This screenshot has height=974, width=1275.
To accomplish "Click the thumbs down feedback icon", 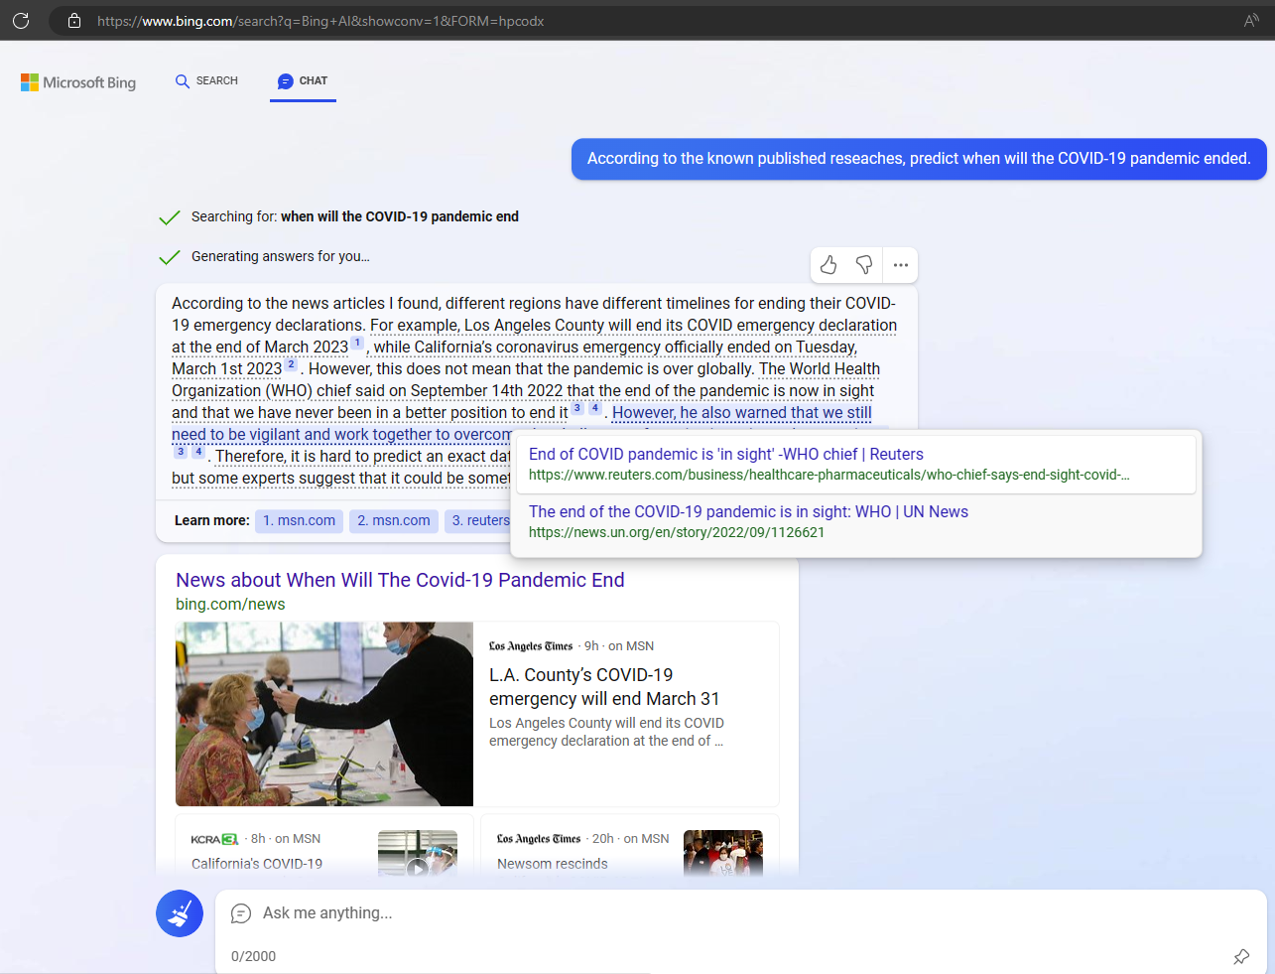I will pyautogui.click(x=864, y=265).
